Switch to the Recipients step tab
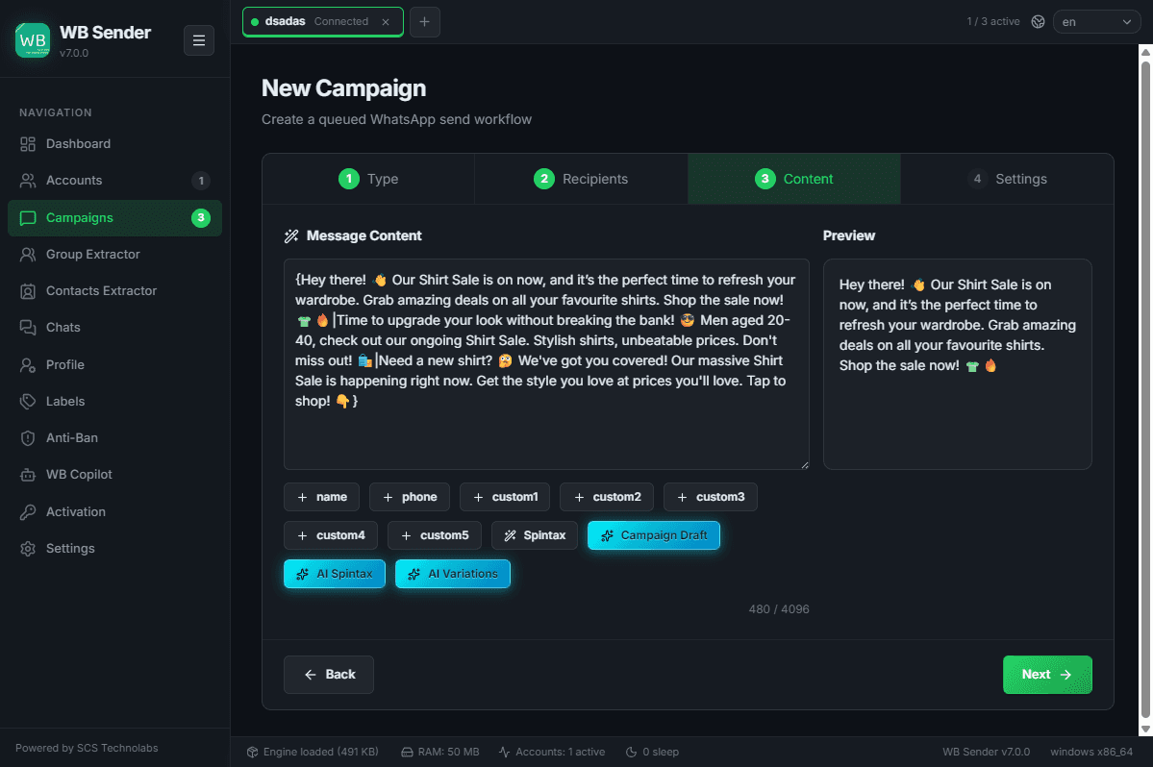Screen dimensions: 1153x767 point(581,179)
